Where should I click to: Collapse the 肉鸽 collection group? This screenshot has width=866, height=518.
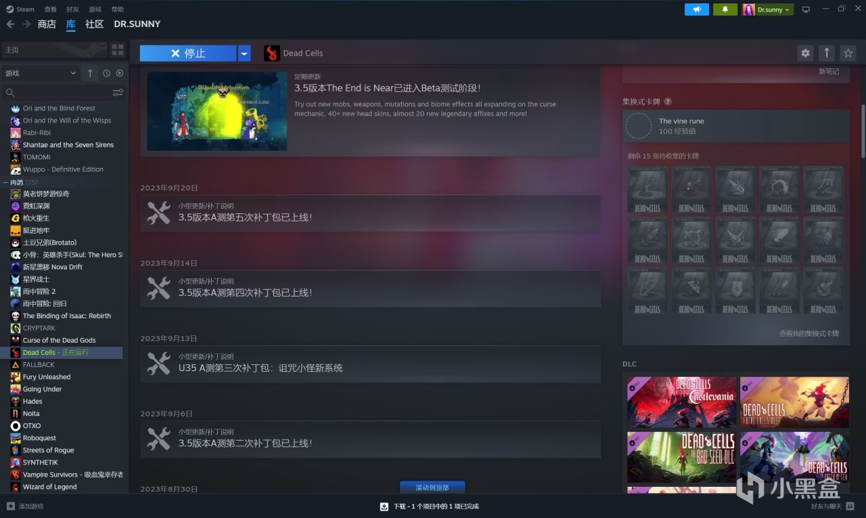click(x=5, y=182)
